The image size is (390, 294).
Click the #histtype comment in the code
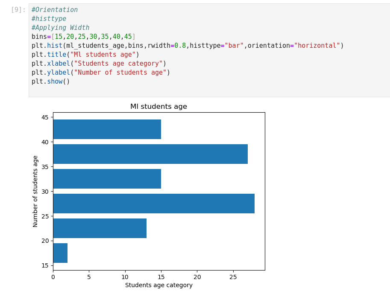[x=49, y=19]
